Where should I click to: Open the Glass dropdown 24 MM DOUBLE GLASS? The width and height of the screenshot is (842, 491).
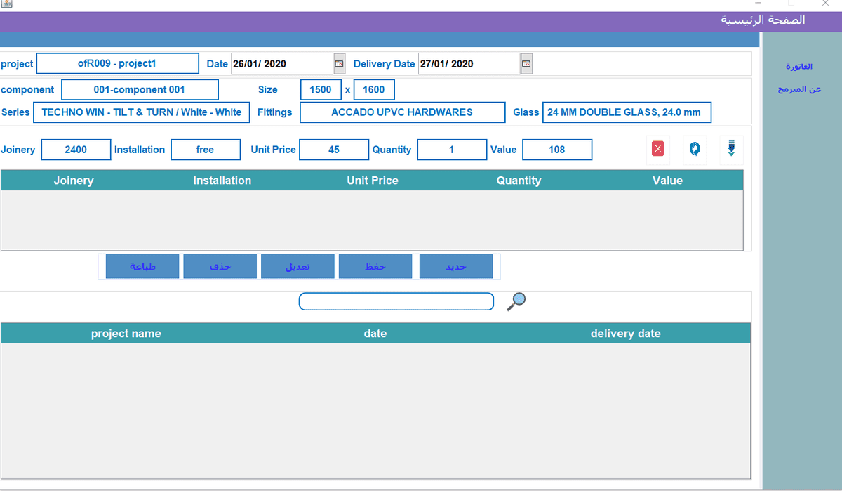[627, 112]
